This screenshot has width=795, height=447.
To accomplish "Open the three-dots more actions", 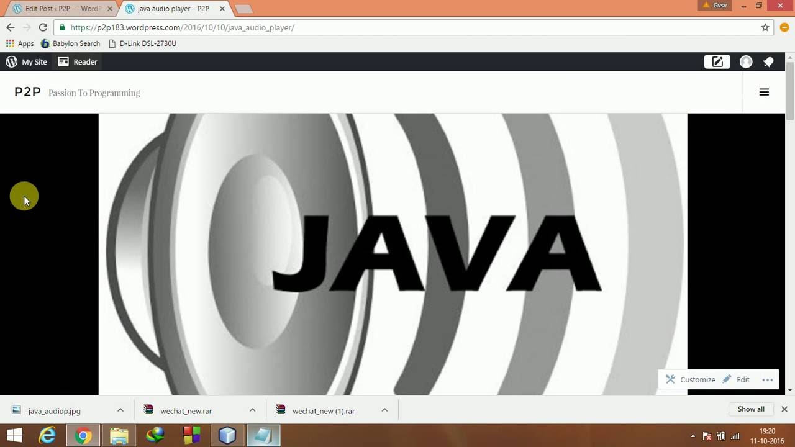I will [768, 379].
